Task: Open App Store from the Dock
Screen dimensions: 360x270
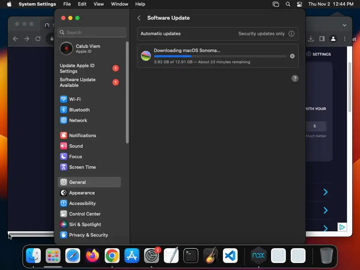Action: [132, 256]
